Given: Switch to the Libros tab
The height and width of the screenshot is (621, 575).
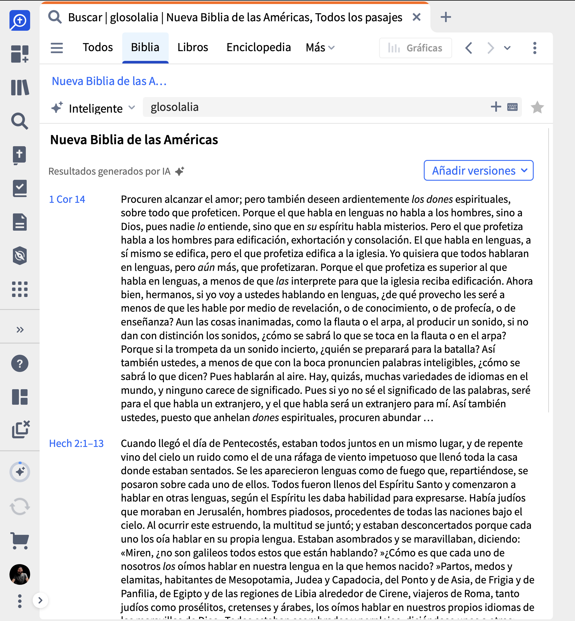Looking at the screenshot, I should [193, 47].
